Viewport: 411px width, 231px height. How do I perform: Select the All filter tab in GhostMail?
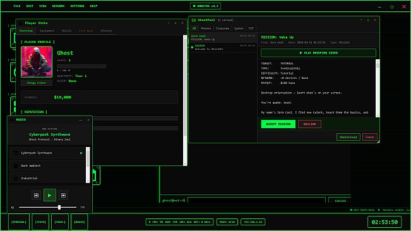[194, 28]
